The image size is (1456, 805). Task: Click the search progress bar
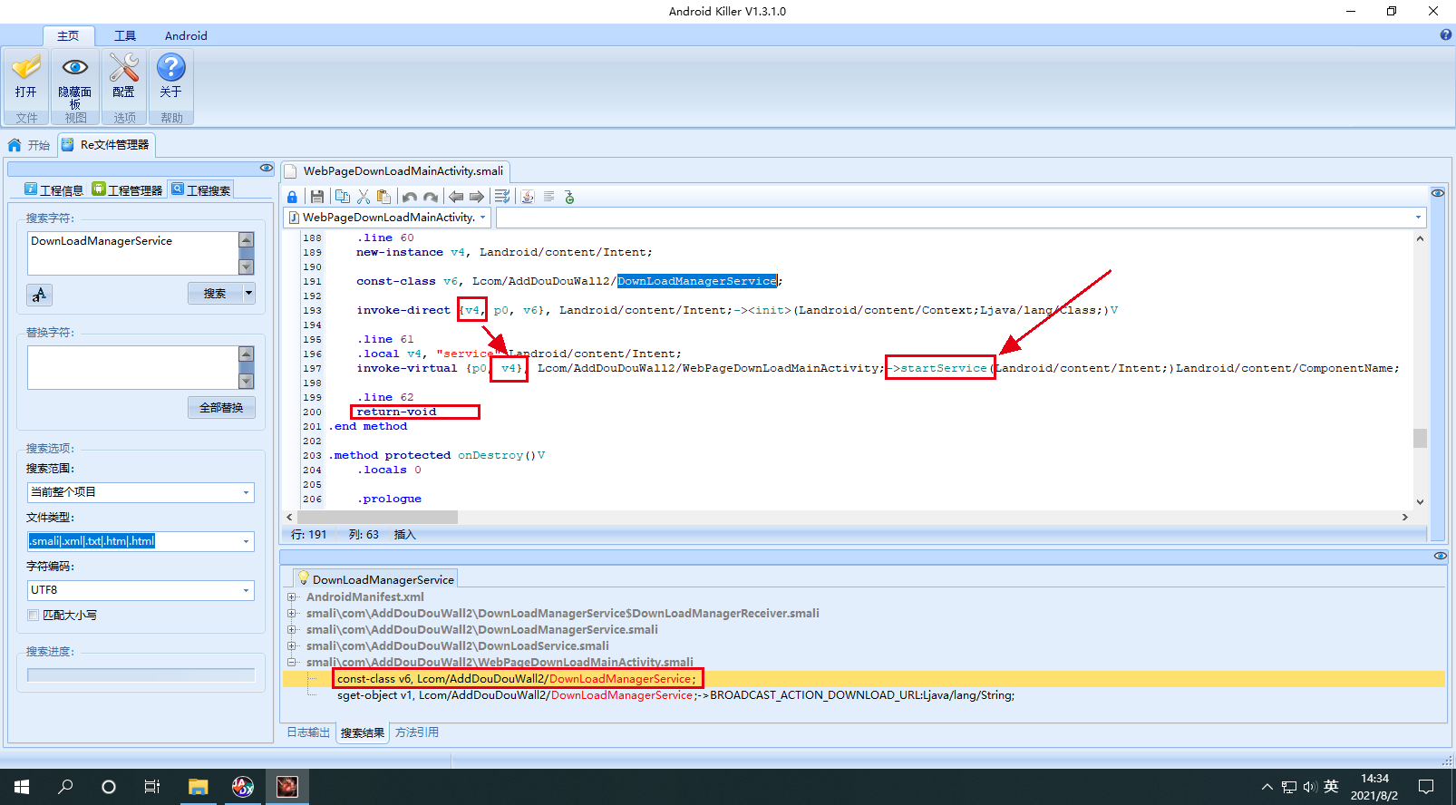[x=141, y=675]
